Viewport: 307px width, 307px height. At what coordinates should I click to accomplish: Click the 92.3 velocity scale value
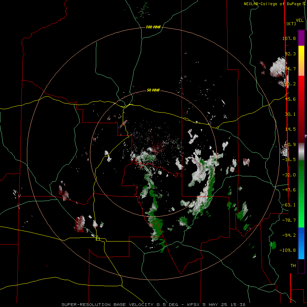pos(290,54)
